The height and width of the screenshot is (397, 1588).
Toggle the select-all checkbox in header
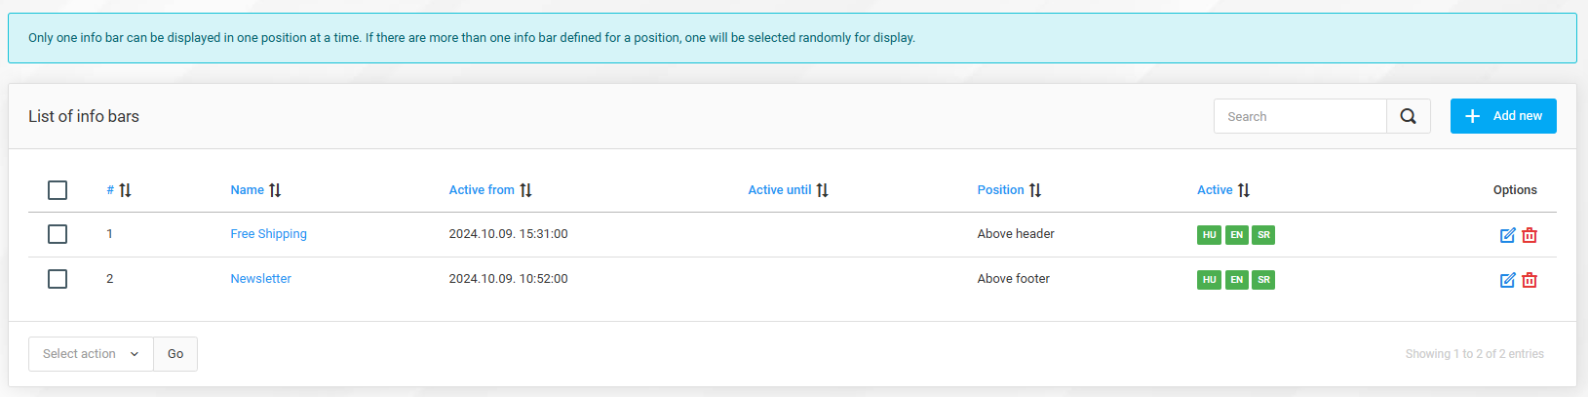[x=58, y=190]
